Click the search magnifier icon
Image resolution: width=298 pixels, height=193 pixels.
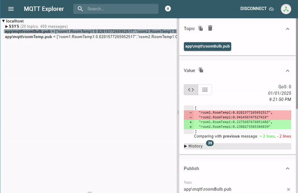(80, 9)
